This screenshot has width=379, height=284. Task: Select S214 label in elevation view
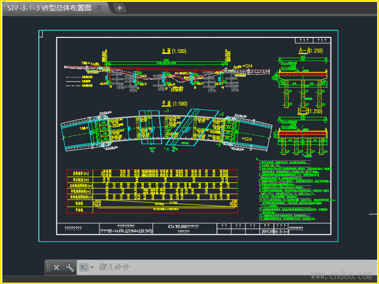(x=248, y=67)
